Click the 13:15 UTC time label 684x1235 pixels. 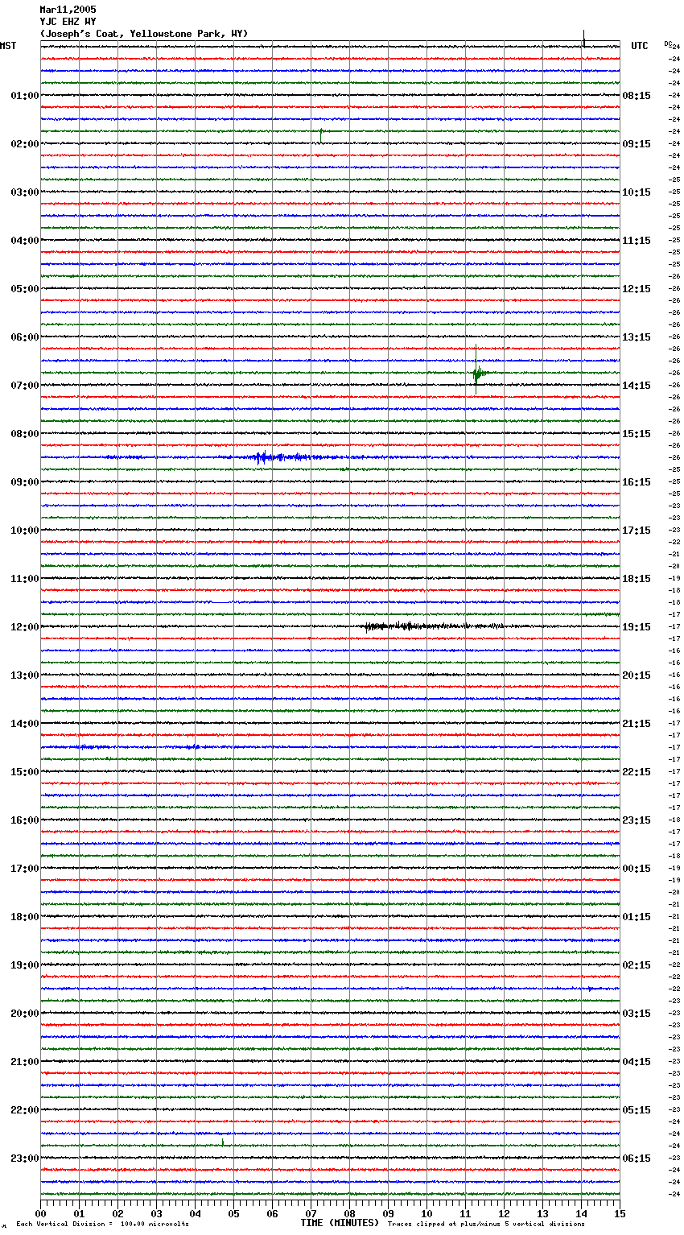point(637,337)
